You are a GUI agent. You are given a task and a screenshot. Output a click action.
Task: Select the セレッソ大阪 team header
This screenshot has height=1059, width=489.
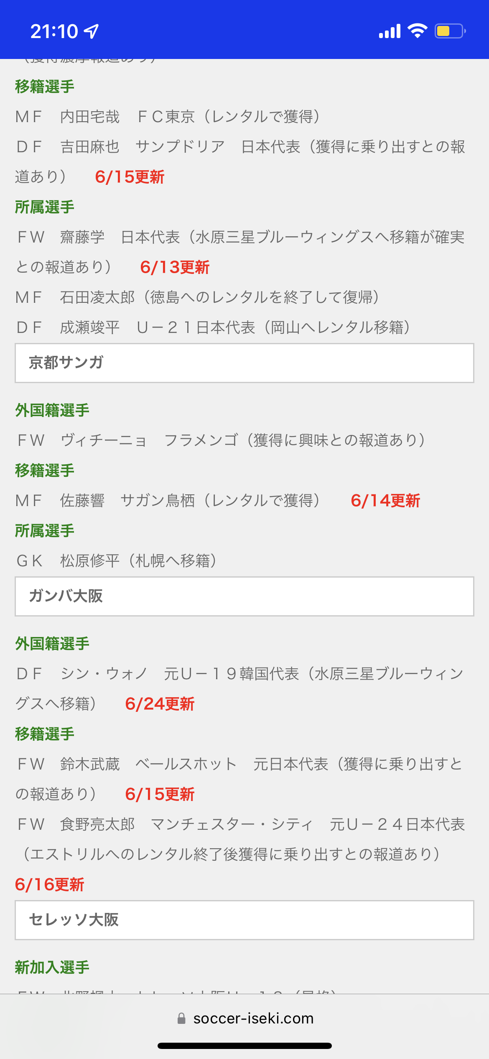[x=244, y=920]
